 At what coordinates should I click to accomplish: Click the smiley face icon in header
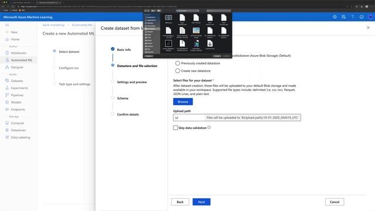click(362, 17)
